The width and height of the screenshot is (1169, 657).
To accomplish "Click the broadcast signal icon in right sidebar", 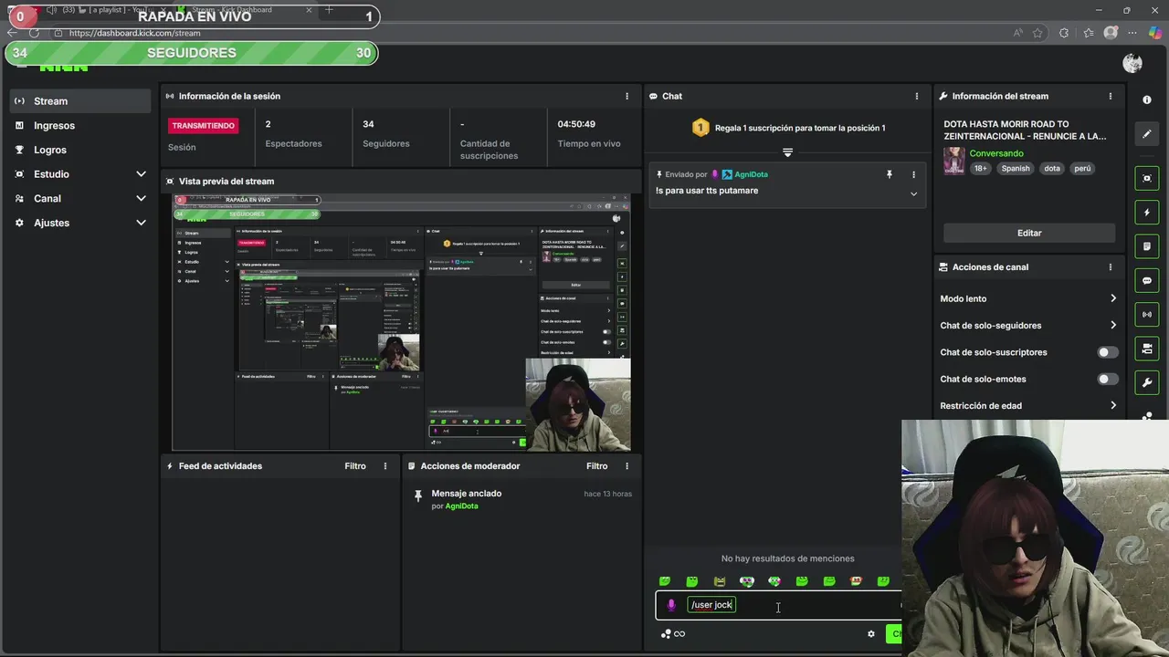I will 1147,315.
